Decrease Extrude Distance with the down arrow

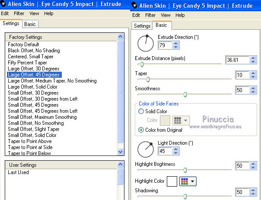253,62
